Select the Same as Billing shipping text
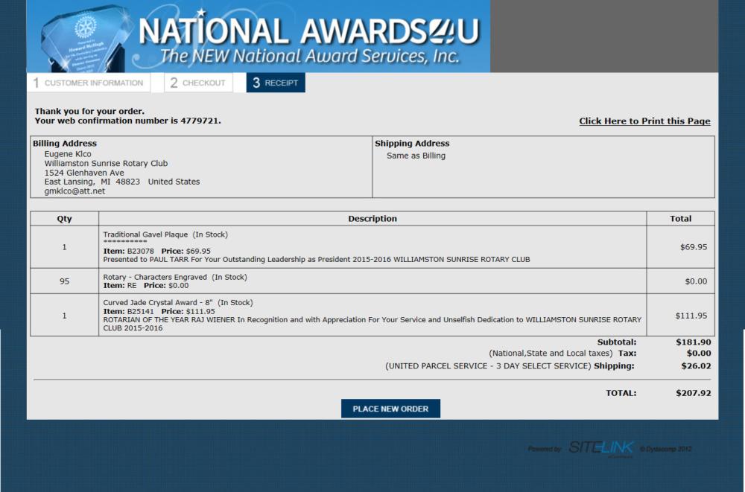Viewport: 745px width, 492px height. [416, 156]
